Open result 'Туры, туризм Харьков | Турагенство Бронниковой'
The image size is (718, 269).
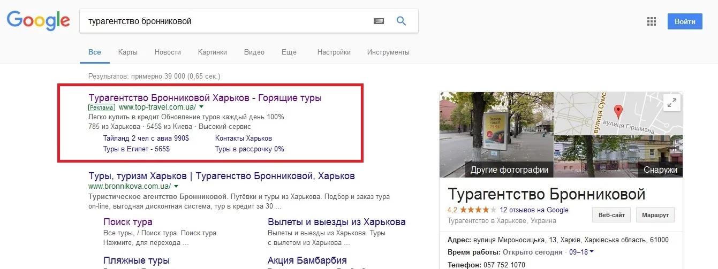(222, 176)
